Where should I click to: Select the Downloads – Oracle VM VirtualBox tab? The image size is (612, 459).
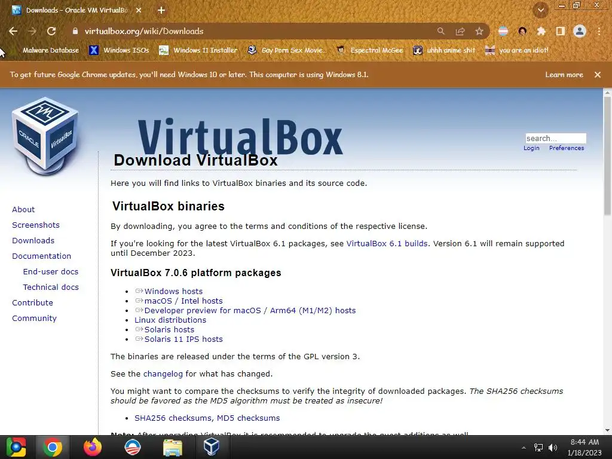(x=77, y=10)
